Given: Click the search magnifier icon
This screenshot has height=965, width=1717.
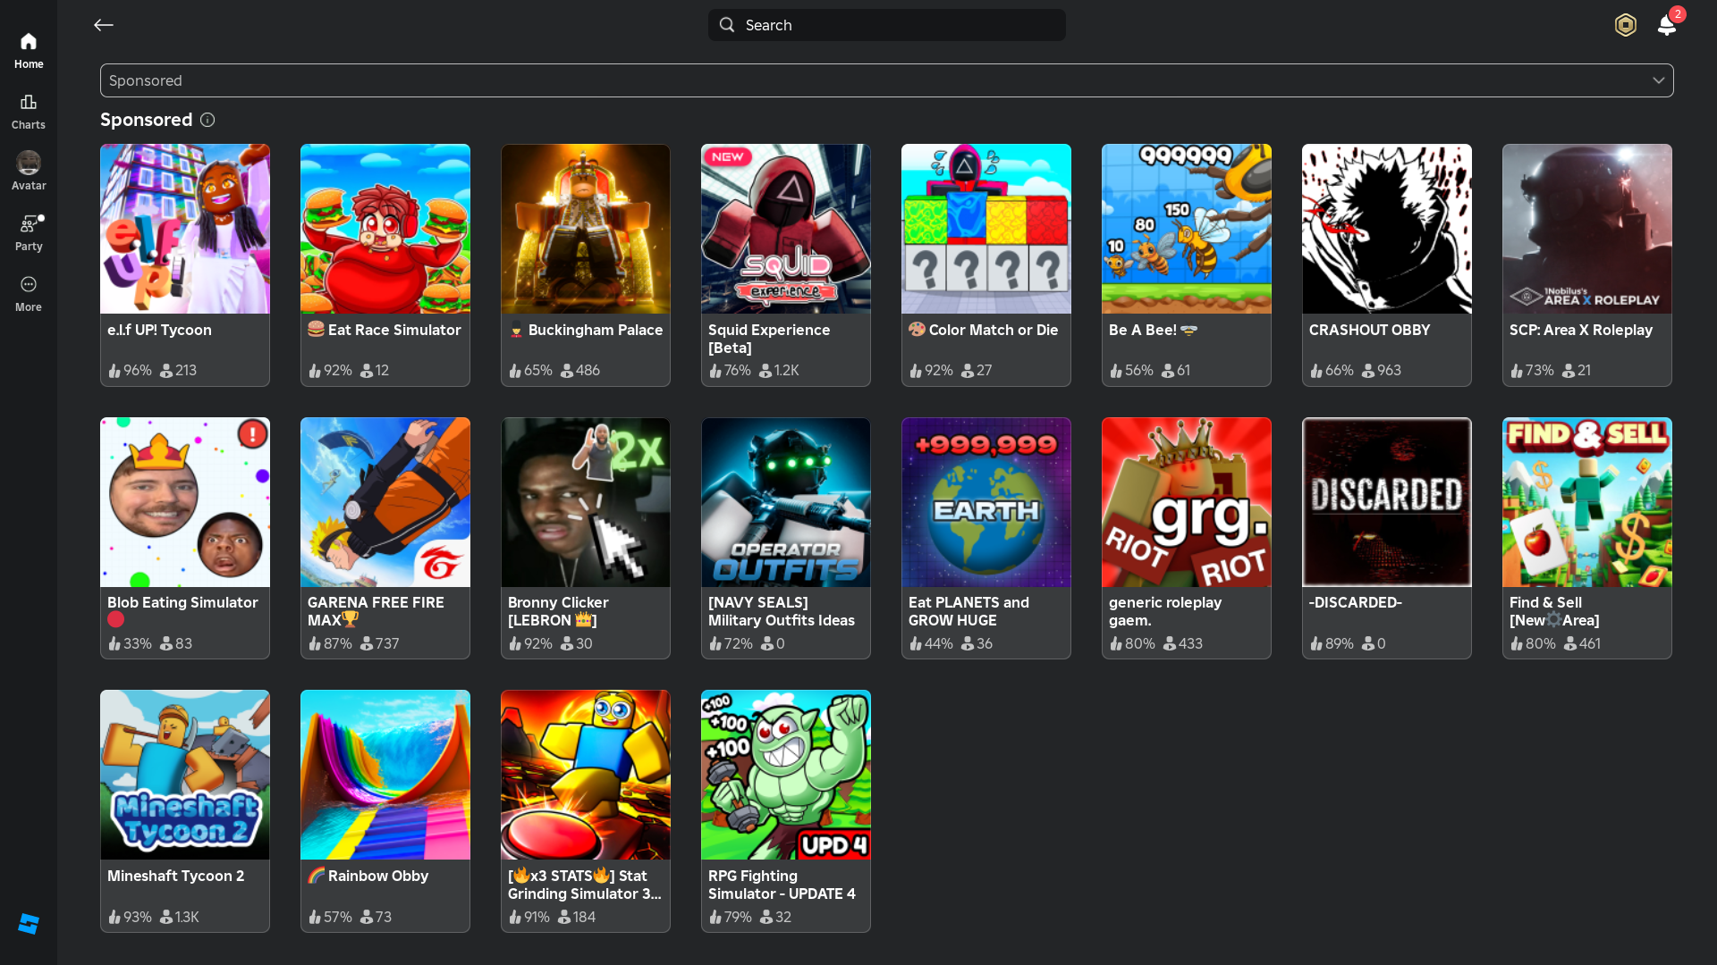Looking at the screenshot, I should [x=727, y=25].
